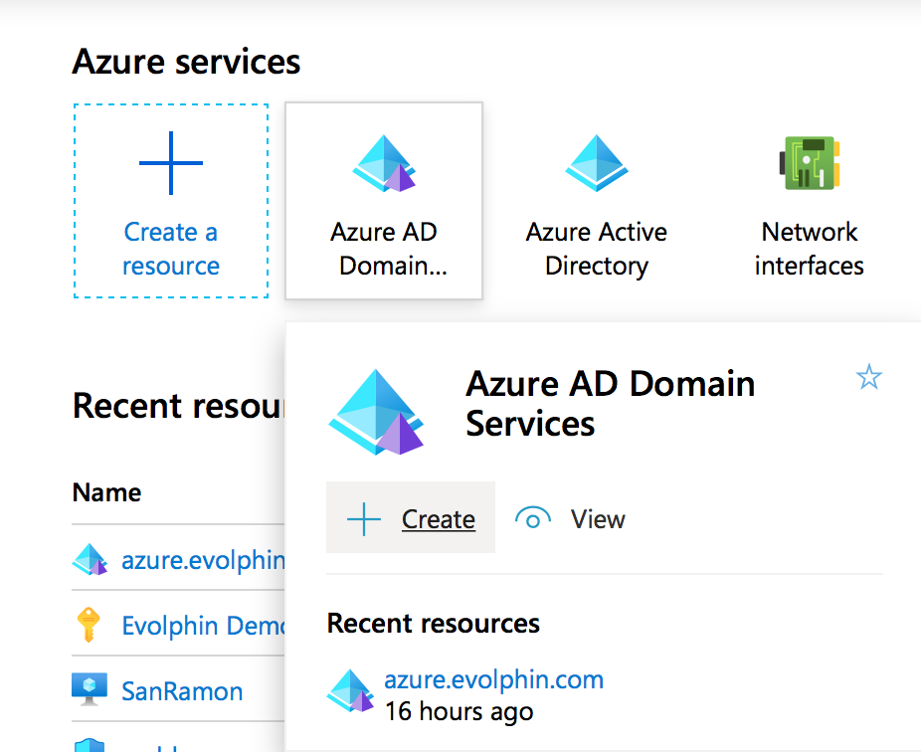Click the '16 hours ago' timestamp text
The image size is (921, 752).
[460, 711]
